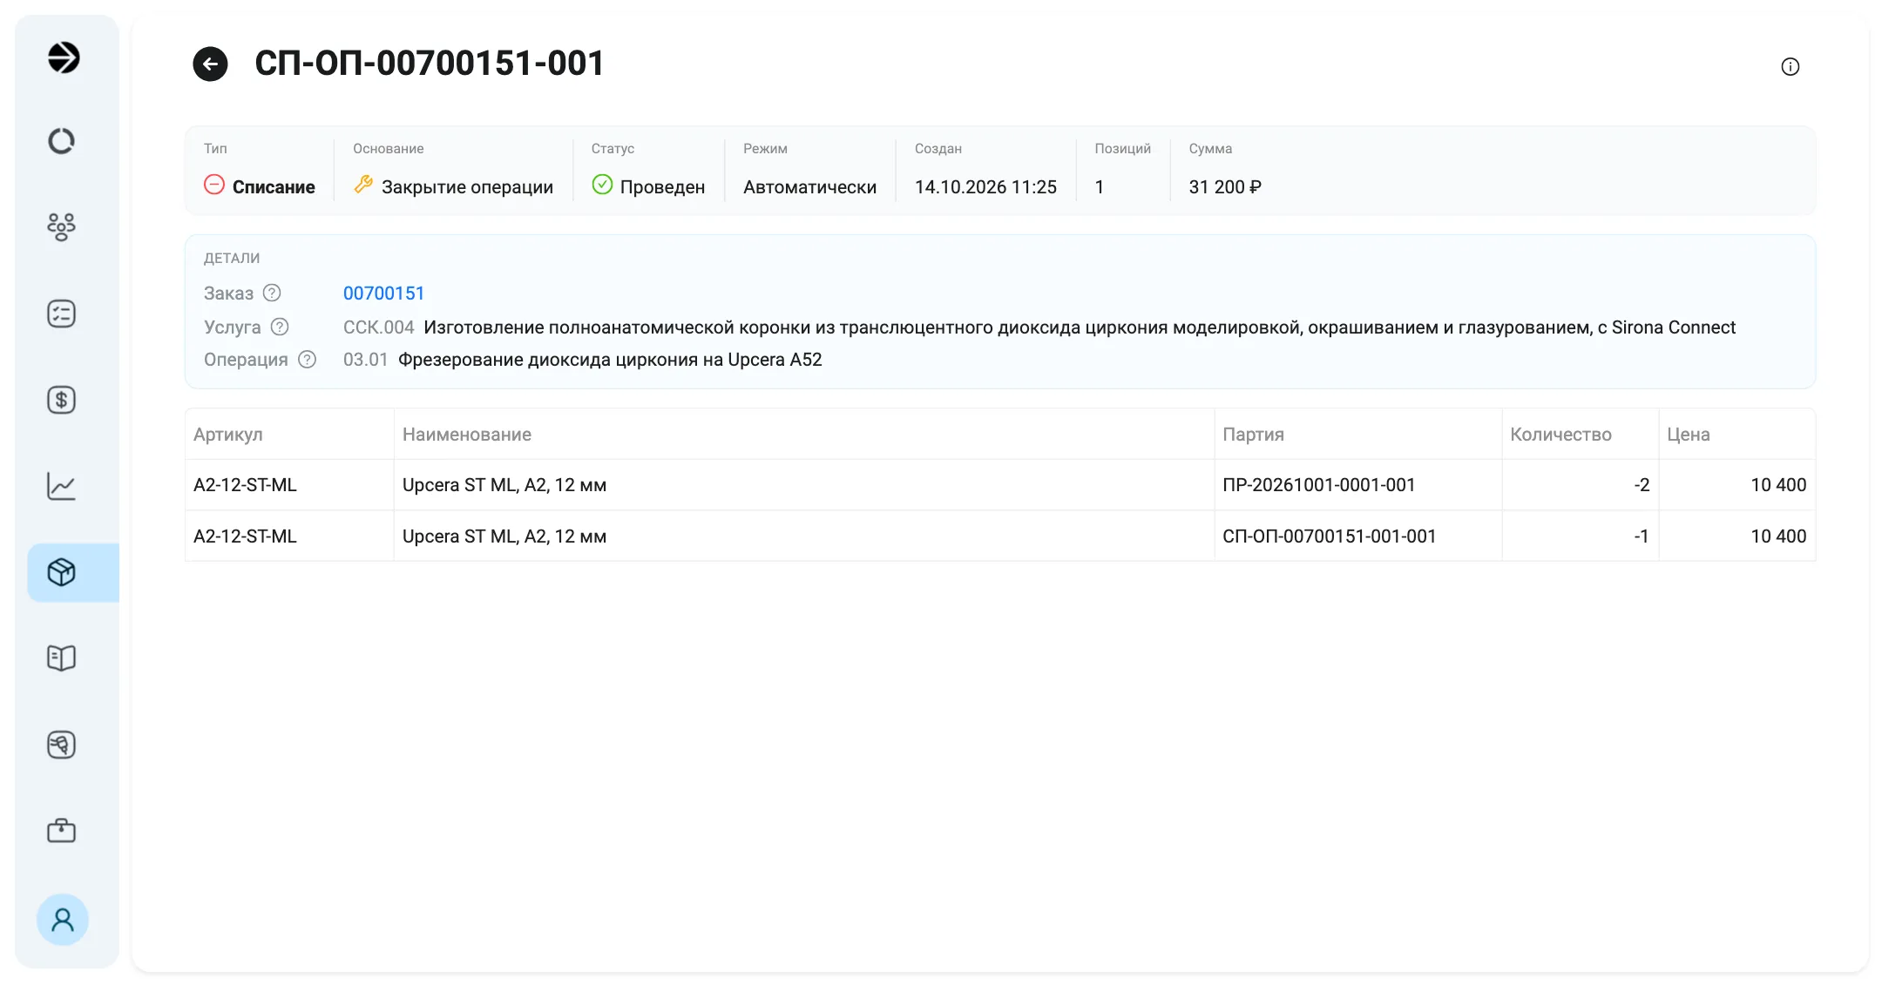Screen dimensions: 1882x985
Task: Open order link 00700151
Action: [383, 293]
